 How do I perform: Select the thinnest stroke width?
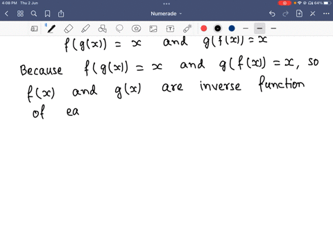tap(246, 28)
